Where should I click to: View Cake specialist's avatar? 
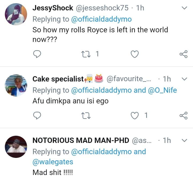click(16, 85)
